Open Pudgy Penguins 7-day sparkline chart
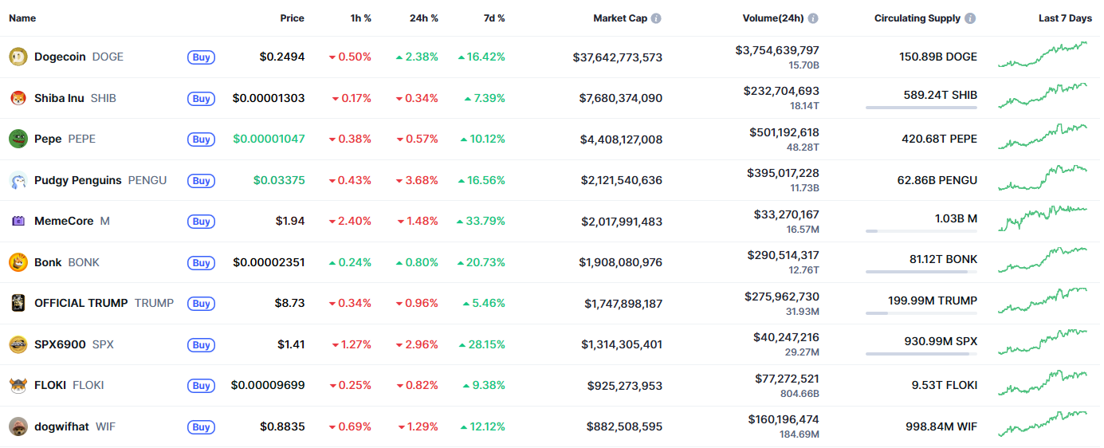Viewport: 1104px width, 448px height. coord(1043,179)
